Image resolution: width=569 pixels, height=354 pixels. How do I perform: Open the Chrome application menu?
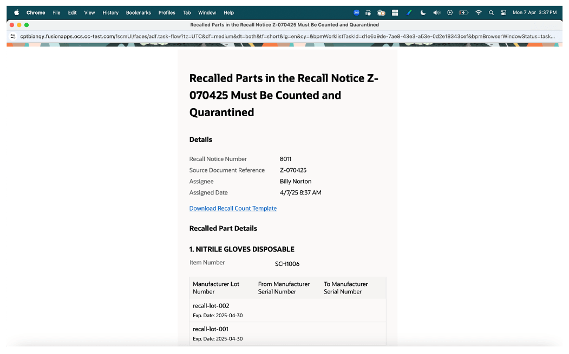(36, 12)
